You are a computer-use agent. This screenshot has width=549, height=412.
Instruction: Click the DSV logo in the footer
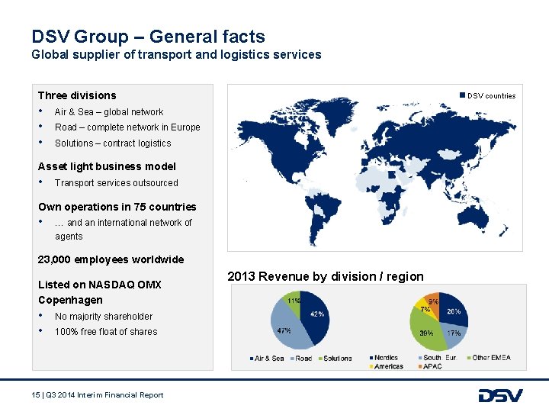pyautogui.click(x=501, y=395)
